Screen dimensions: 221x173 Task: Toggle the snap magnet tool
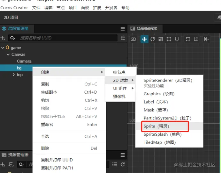[177, 39]
